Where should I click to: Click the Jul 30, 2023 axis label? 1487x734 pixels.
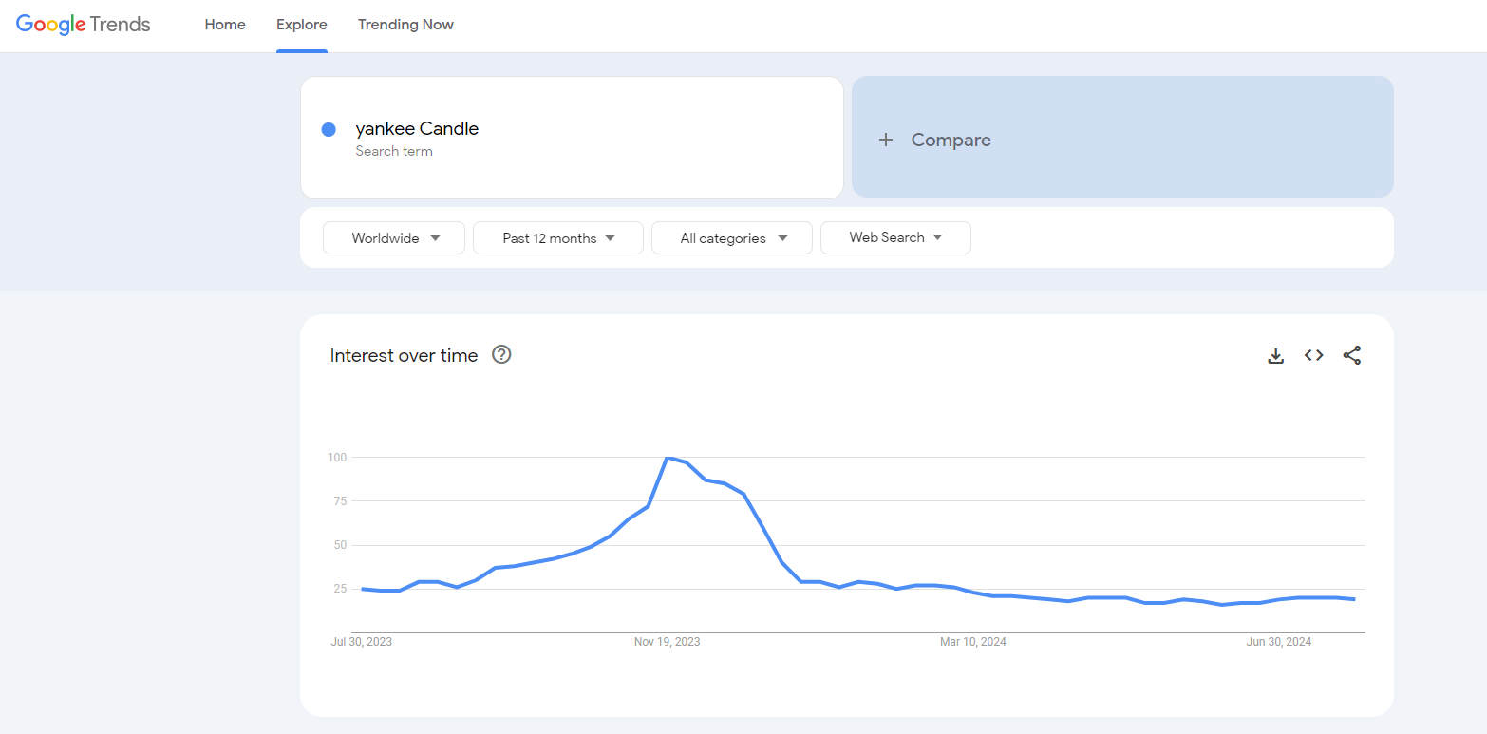[x=361, y=642]
